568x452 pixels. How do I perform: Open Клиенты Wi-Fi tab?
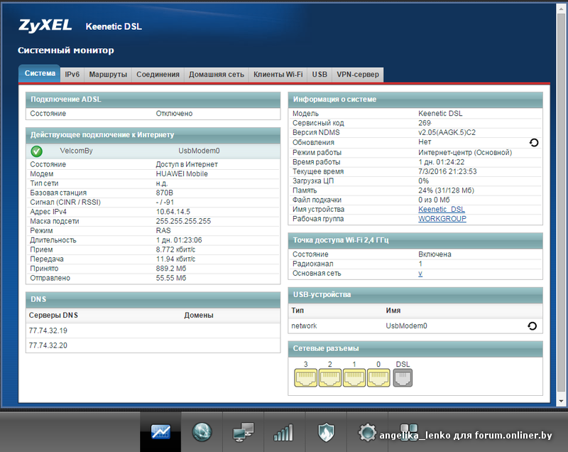pos(278,75)
